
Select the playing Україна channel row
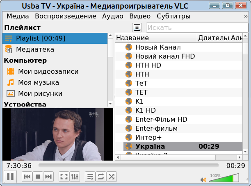tap(183, 146)
